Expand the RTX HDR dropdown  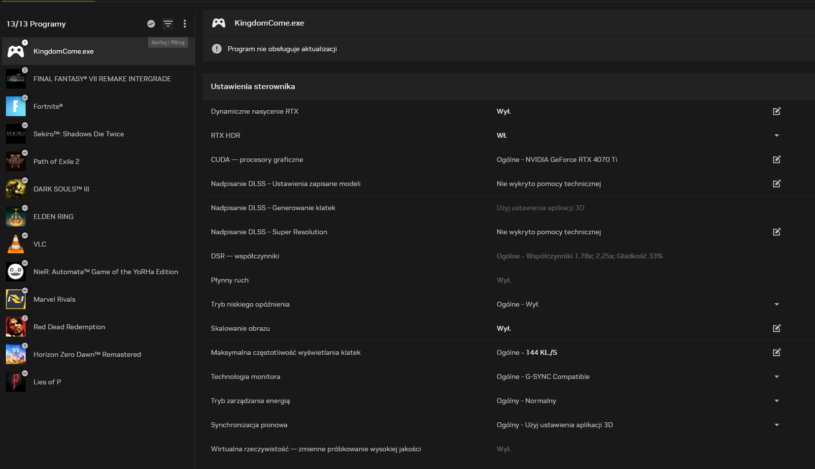tap(777, 135)
